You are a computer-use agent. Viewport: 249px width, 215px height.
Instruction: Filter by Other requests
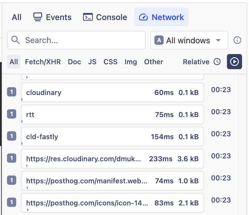(x=154, y=62)
